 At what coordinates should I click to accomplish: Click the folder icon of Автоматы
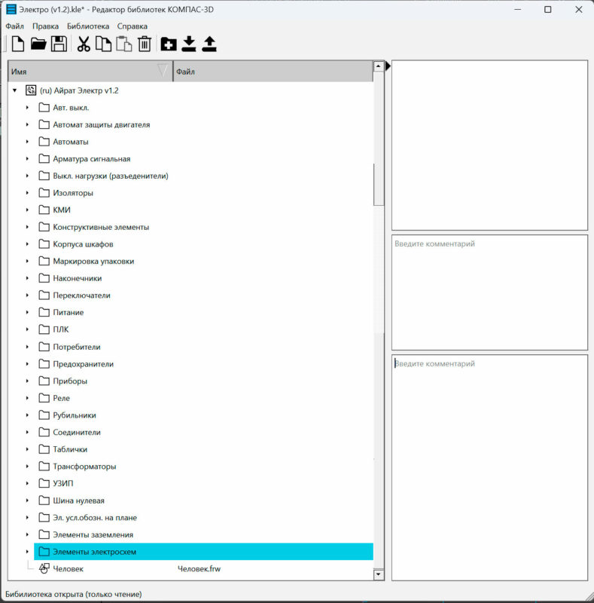coord(44,142)
